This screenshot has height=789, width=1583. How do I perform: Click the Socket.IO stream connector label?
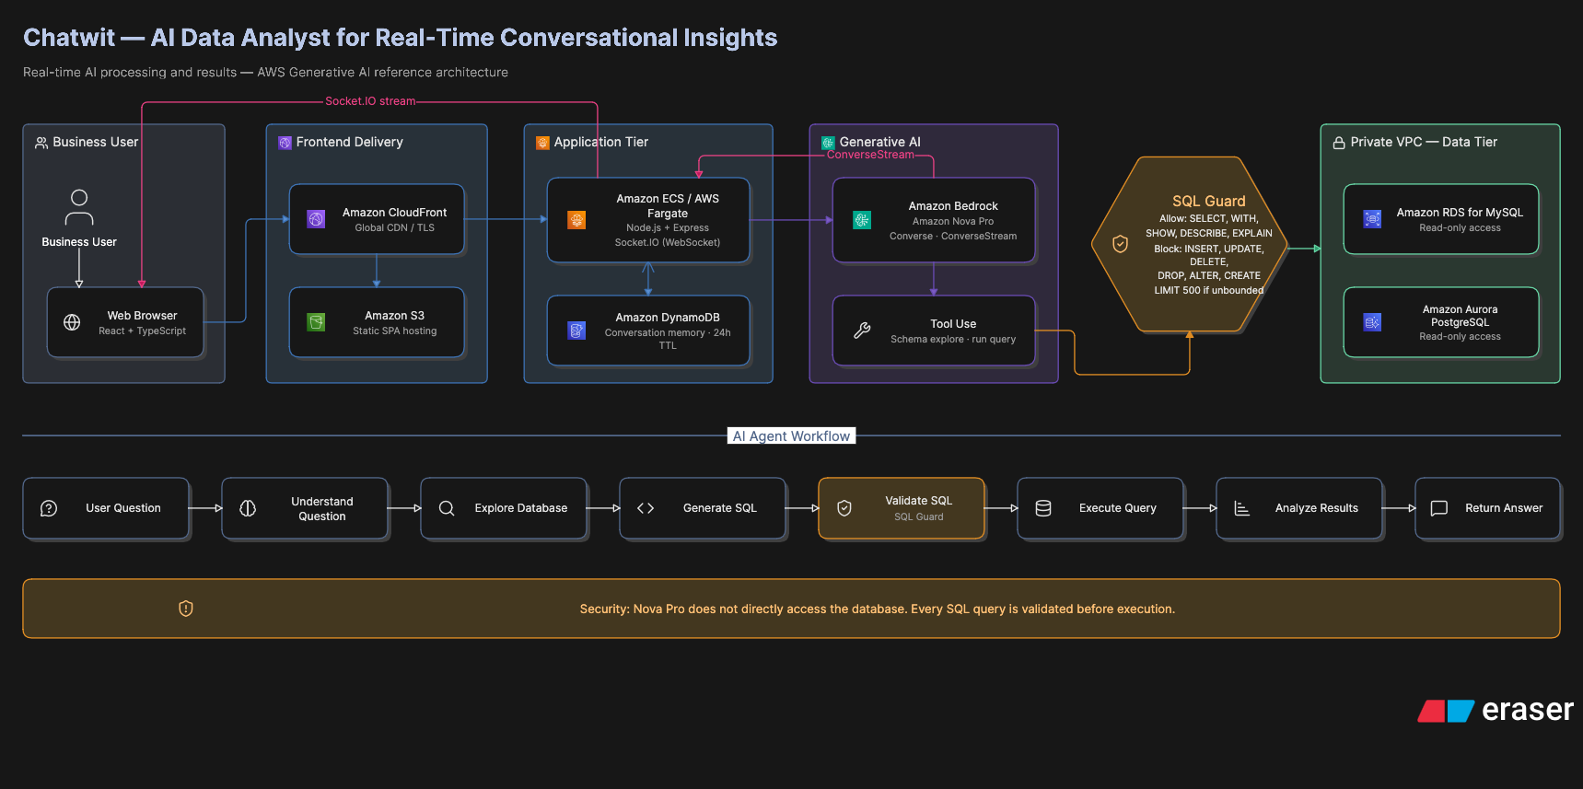pos(370,101)
